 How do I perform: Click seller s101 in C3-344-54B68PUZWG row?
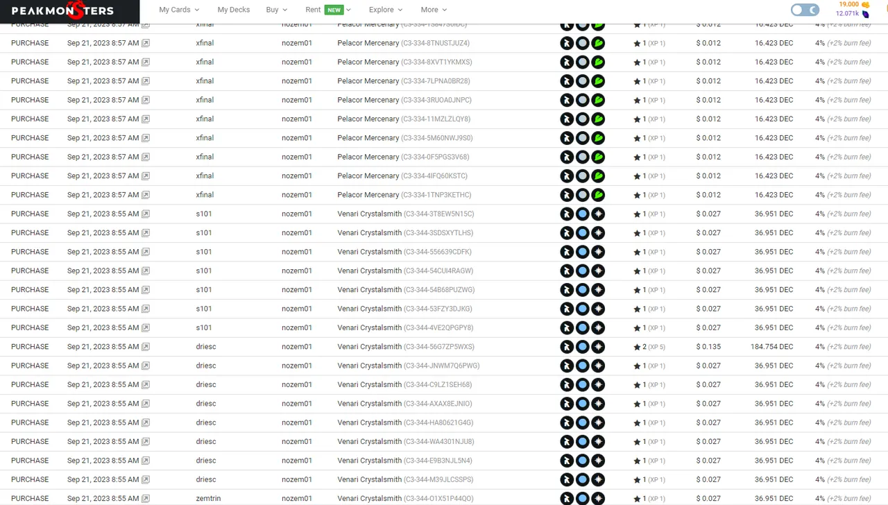click(x=204, y=290)
